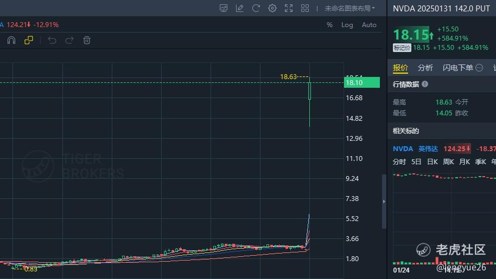The image size is (496, 279).
Task: Select the 日K chart period
Action: pyautogui.click(x=433, y=162)
